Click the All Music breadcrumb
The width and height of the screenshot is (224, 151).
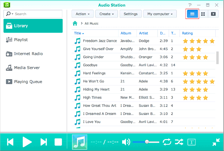point(91,23)
